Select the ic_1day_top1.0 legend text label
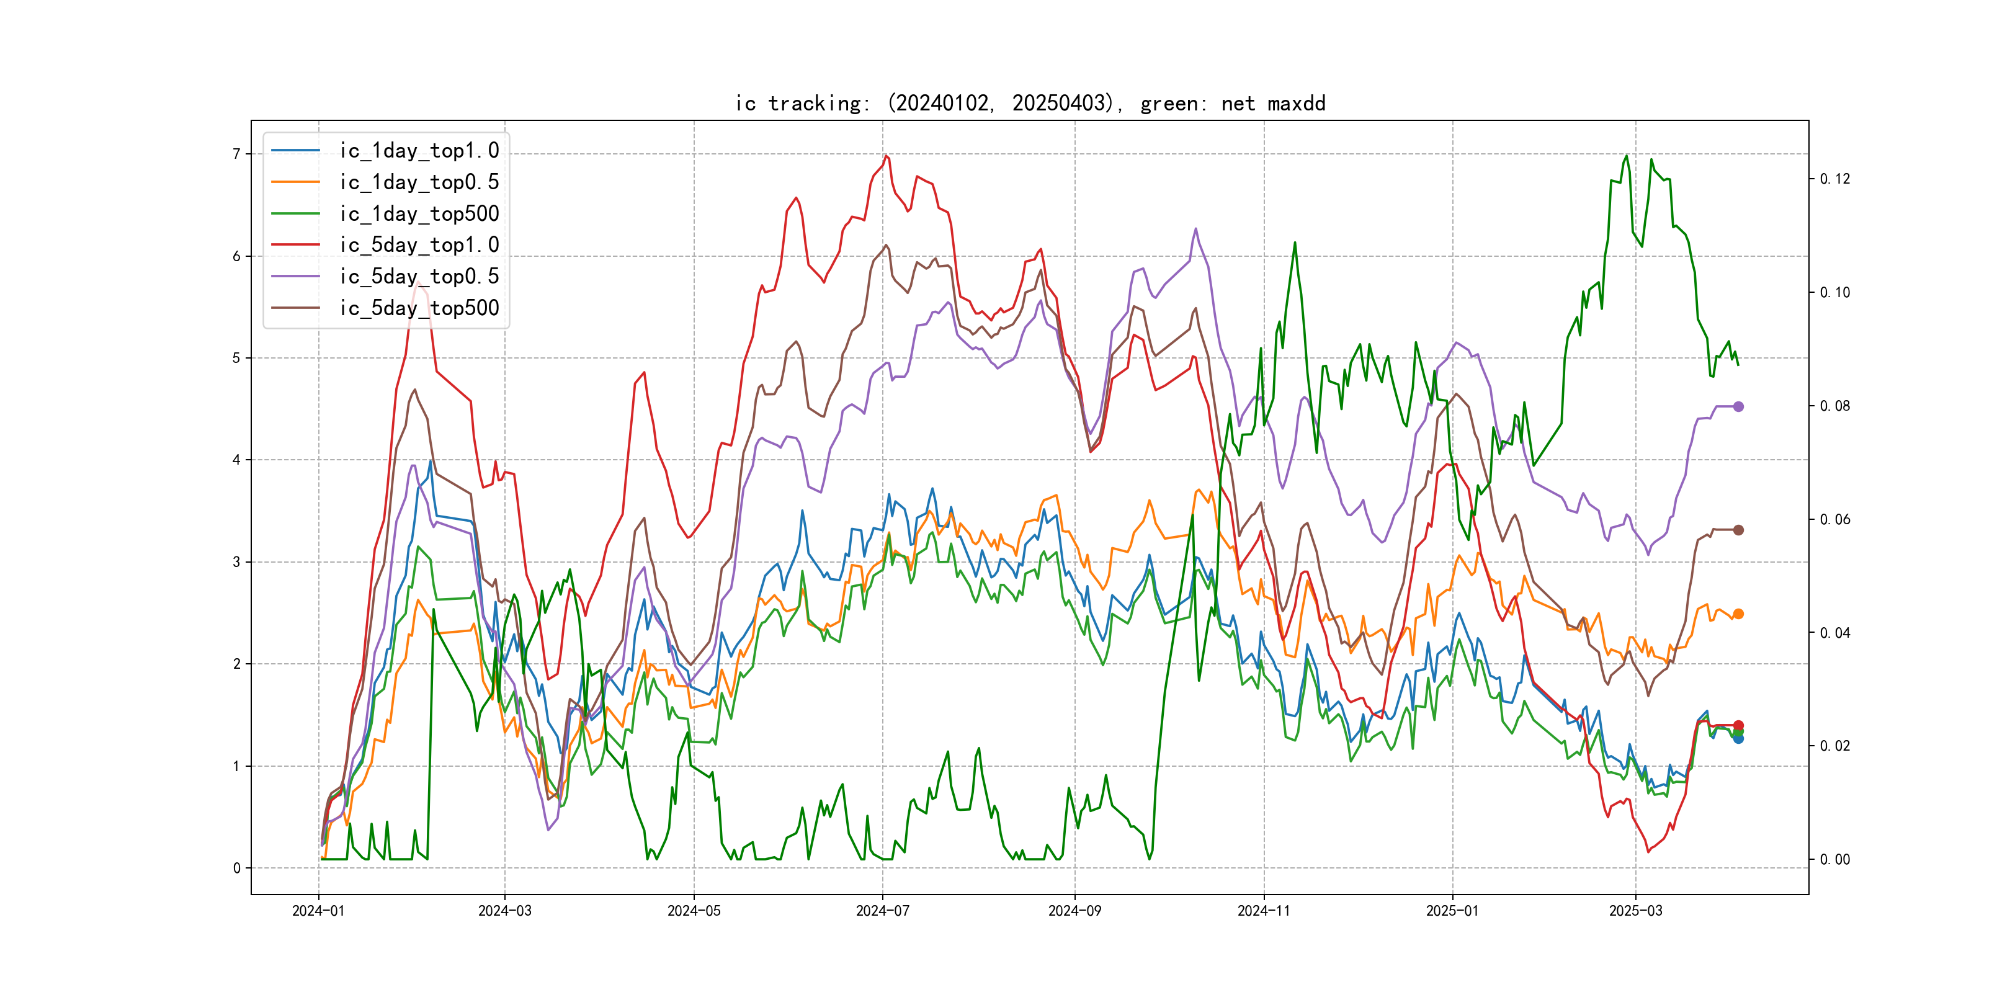 419,151
